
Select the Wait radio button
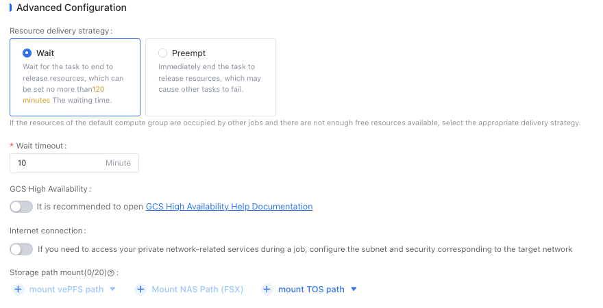tap(27, 53)
